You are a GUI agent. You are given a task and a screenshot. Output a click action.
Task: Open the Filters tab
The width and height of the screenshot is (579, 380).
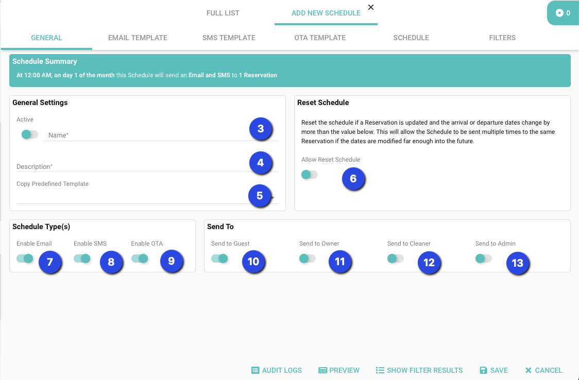point(502,38)
